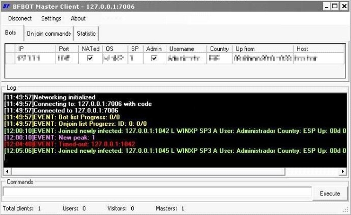Switch to the On join commands tab
Viewport: 351px width, 215px height.
pos(49,33)
